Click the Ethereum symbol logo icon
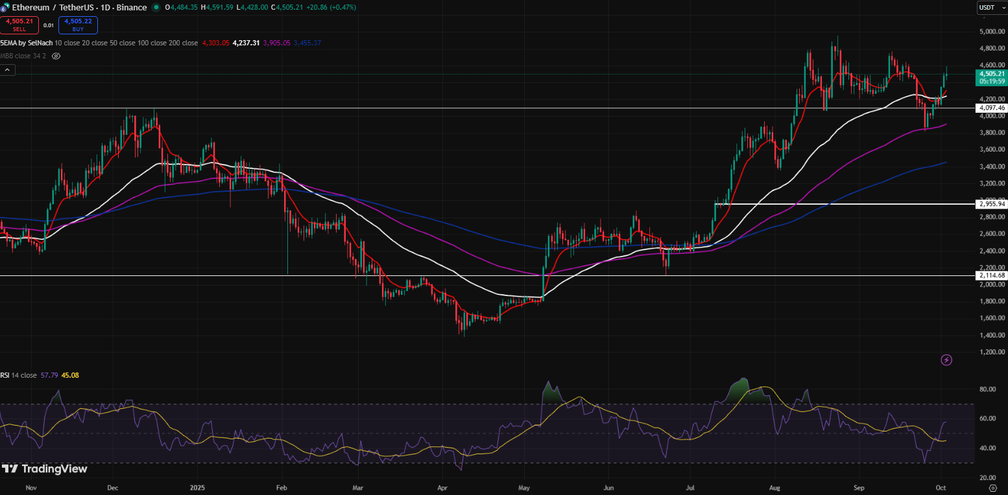The height and width of the screenshot is (495, 1008). click(x=3, y=7)
